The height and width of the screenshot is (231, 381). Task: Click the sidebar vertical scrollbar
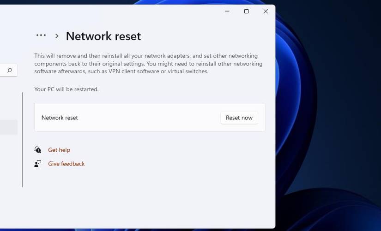pyautogui.click(x=22, y=139)
